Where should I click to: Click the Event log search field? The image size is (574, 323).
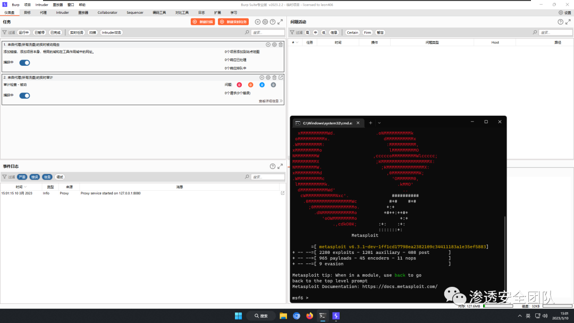267,177
